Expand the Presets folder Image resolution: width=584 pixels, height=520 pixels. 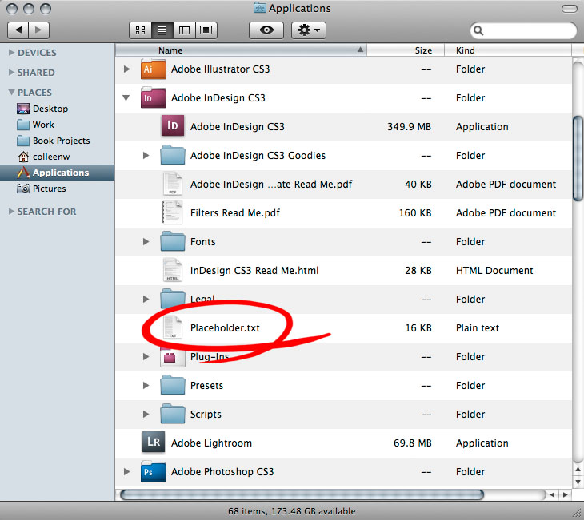(x=146, y=385)
